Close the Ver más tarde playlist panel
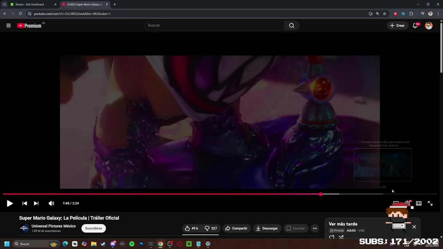Viewport: 443px width, 249px height. click(x=414, y=227)
